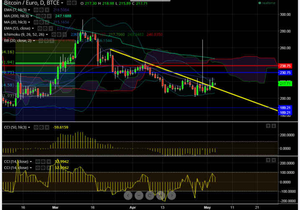Hide the BB (20, close, 2) indicator
The height and width of the screenshot is (210, 300).
[x=41, y=41]
